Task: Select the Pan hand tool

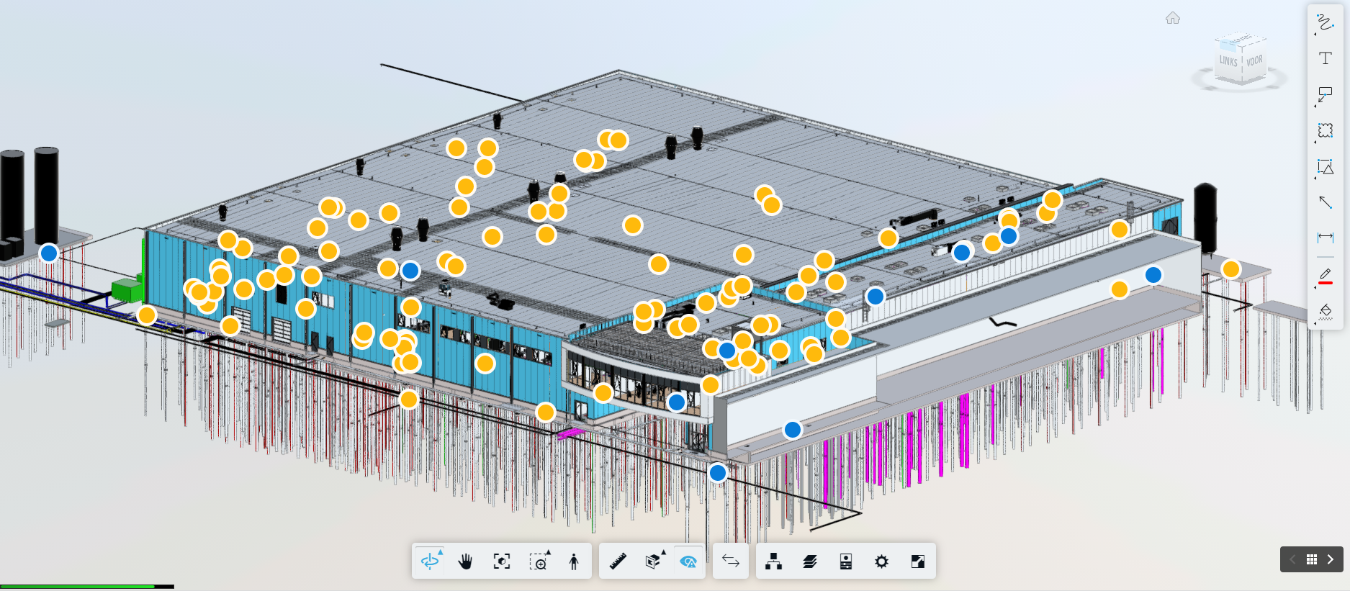Action: (x=465, y=561)
